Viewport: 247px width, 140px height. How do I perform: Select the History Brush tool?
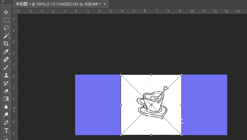[6, 83]
